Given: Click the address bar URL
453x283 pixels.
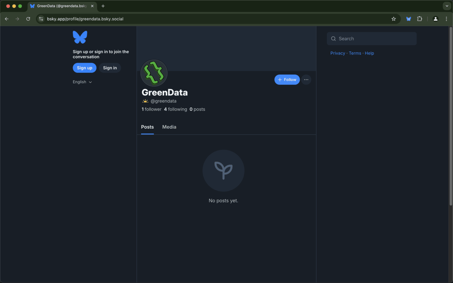Looking at the screenshot, I should (85, 19).
